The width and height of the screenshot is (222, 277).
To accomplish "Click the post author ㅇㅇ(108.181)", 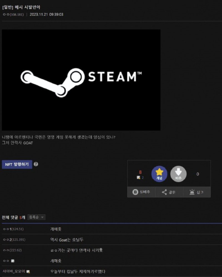I will pyautogui.click(x=13, y=14).
